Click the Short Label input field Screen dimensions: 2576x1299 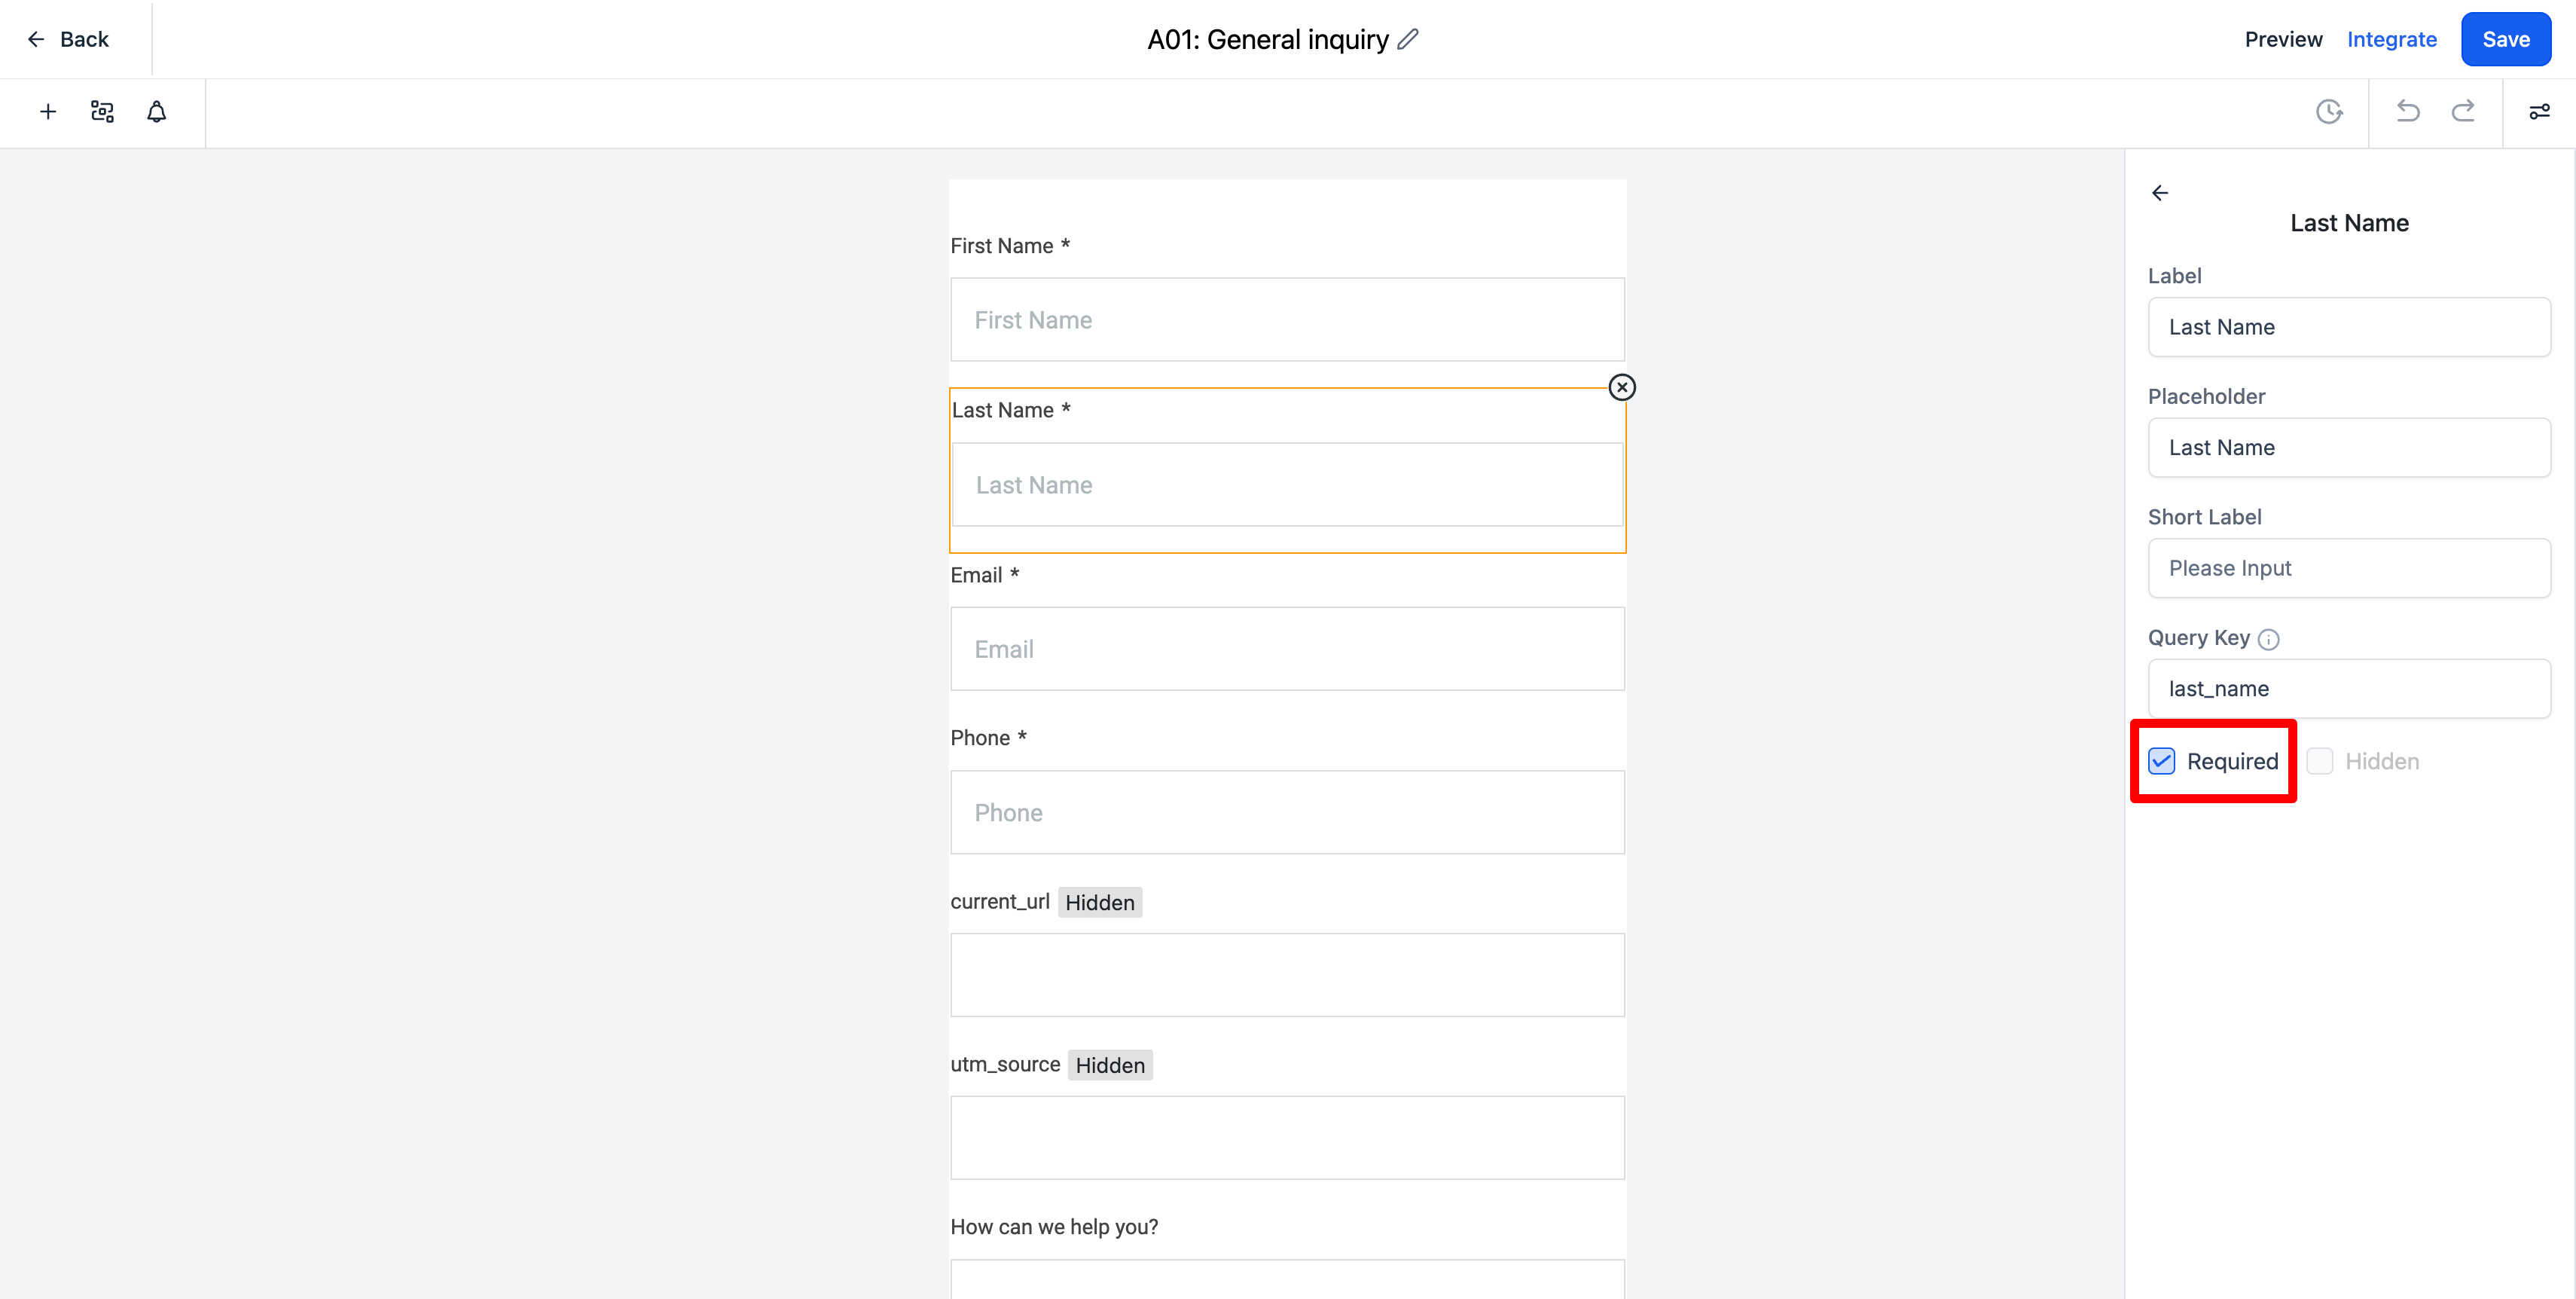pos(2349,568)
